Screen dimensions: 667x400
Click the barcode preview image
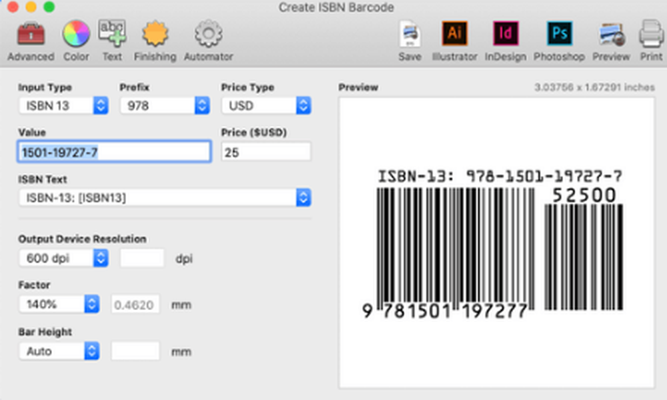coord(496,243)
